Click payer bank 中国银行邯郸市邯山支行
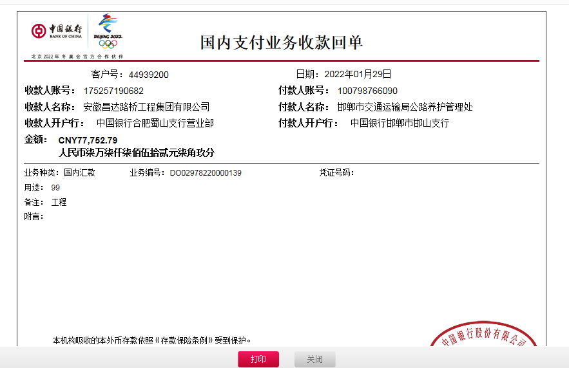Image resolution: width=569 pixels, height=368 pixels. click(400, 123)
